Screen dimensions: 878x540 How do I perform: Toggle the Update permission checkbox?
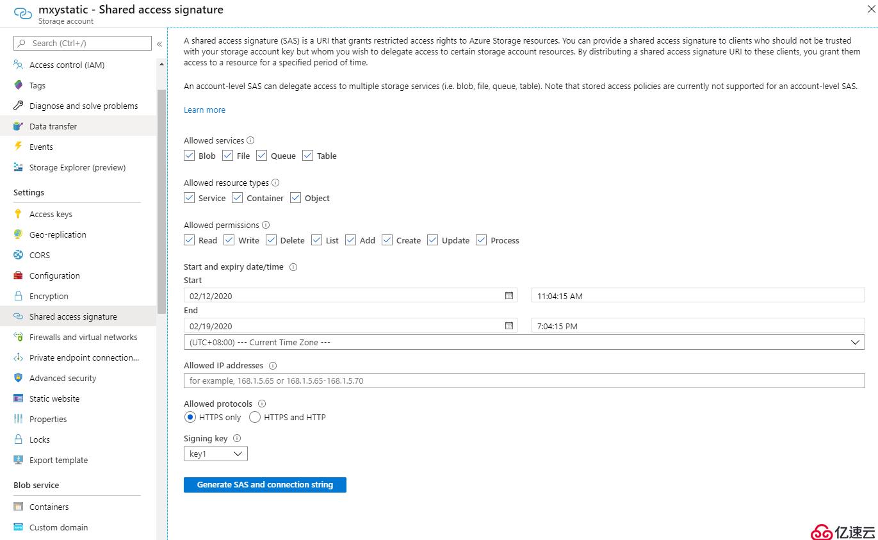[433, 240]
